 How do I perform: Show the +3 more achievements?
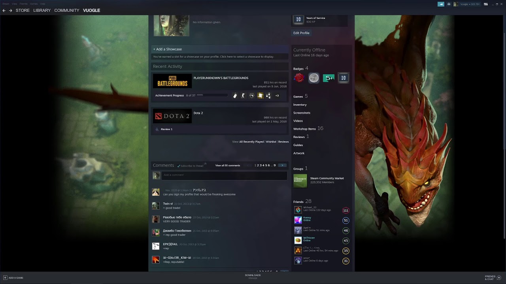[x=277, y=95]
